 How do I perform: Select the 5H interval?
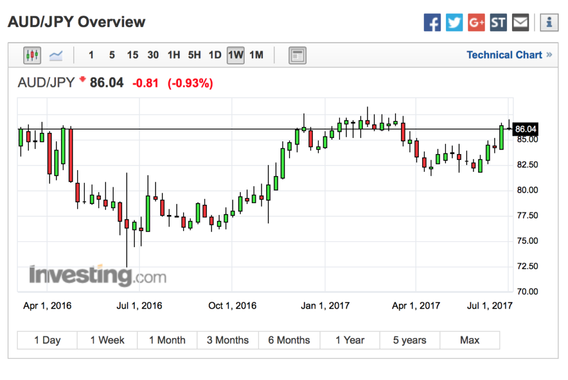tap(194, 55)
